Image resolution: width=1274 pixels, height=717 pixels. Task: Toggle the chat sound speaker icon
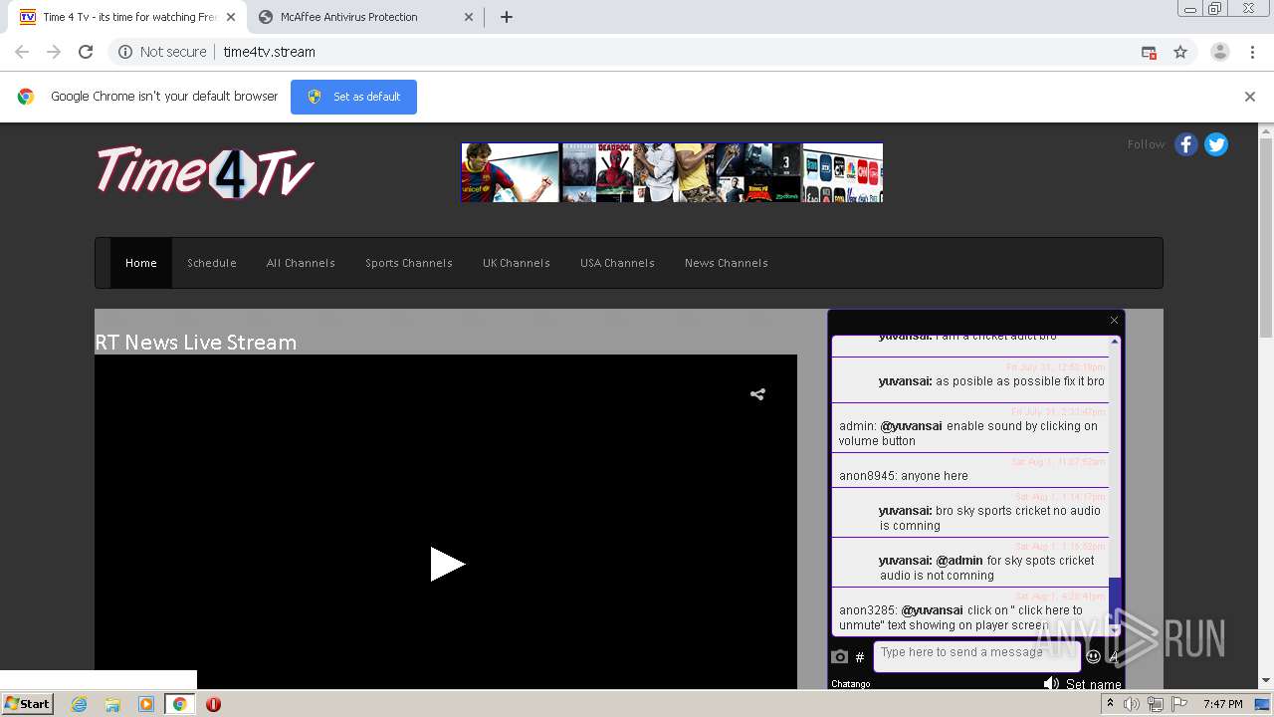1051,683
